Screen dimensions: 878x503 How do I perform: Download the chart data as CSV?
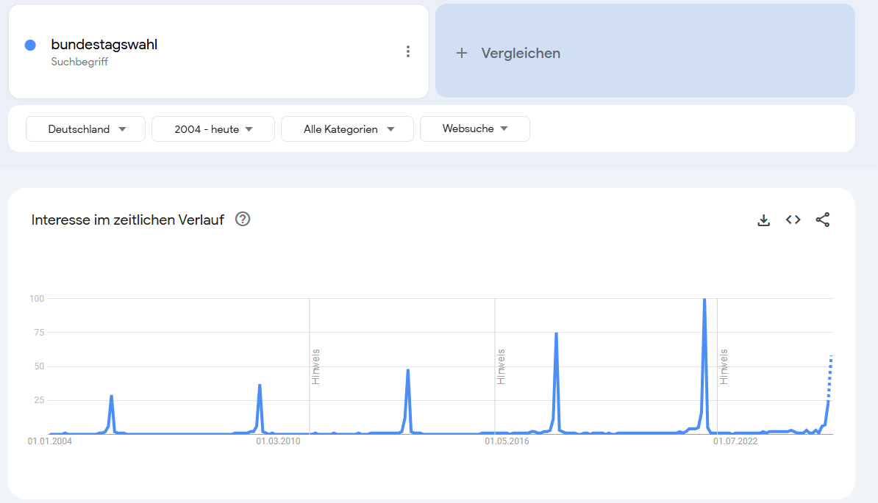click(764, 220)
